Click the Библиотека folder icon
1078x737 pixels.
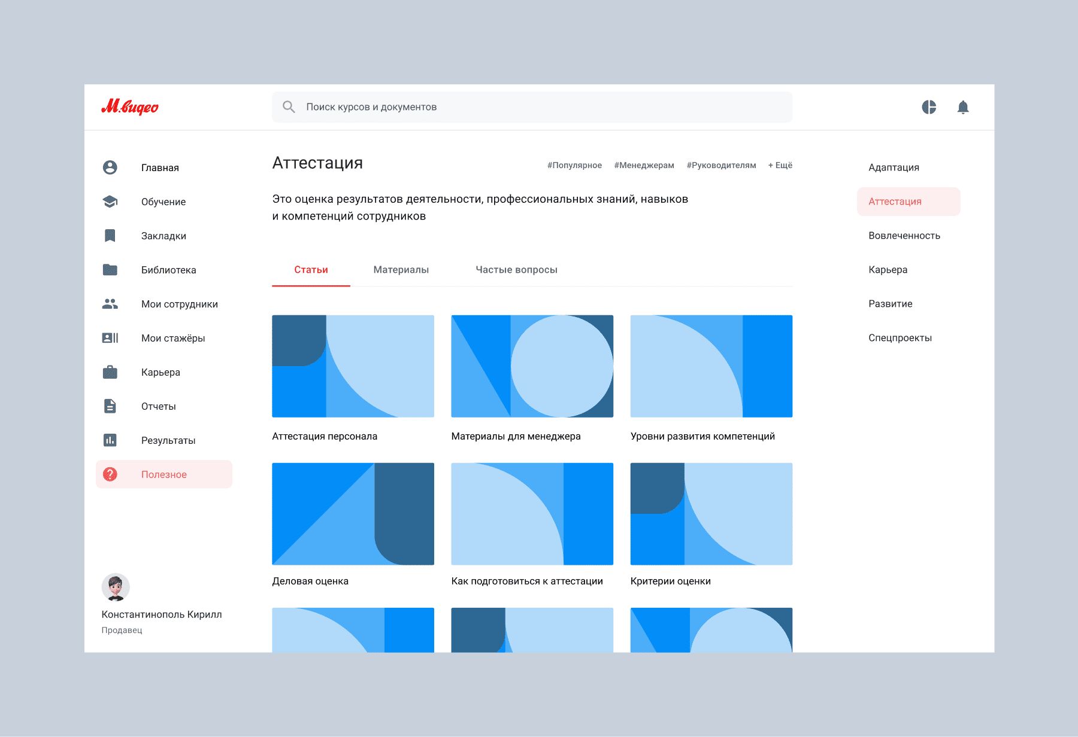tap(110, 270)
